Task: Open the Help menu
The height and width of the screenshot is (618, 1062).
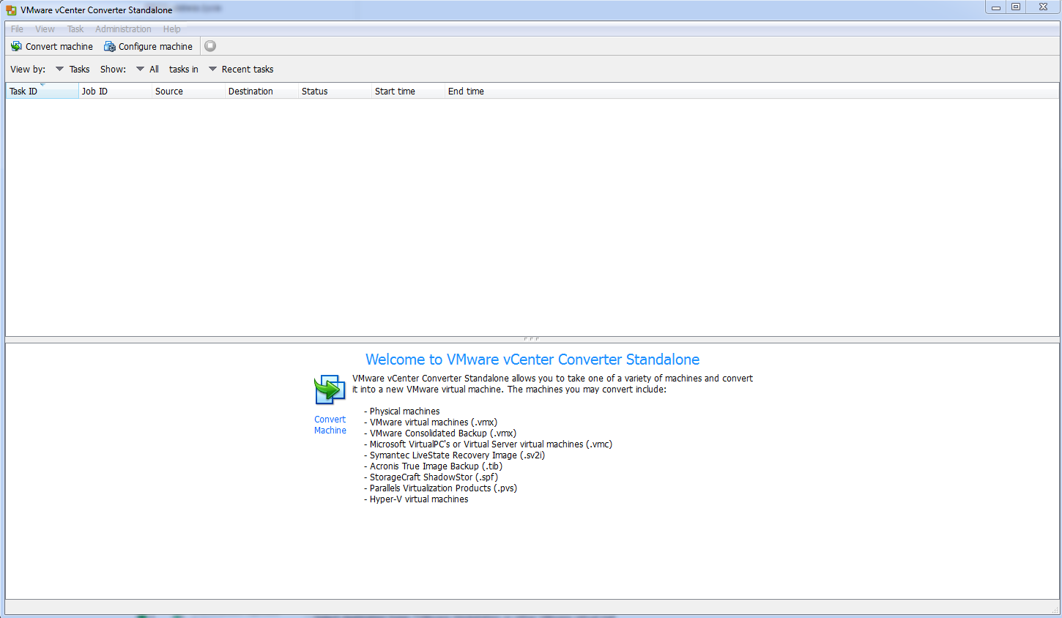Action: click(x=172, y=29)
